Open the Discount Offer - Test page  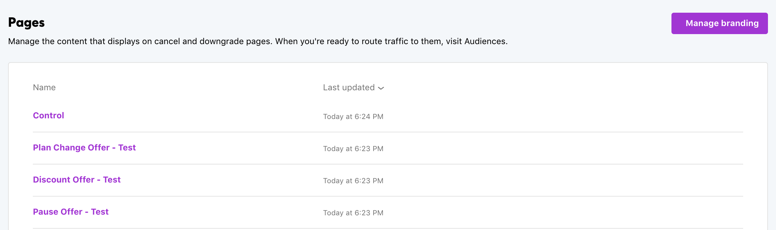click(x=77, y=180)
